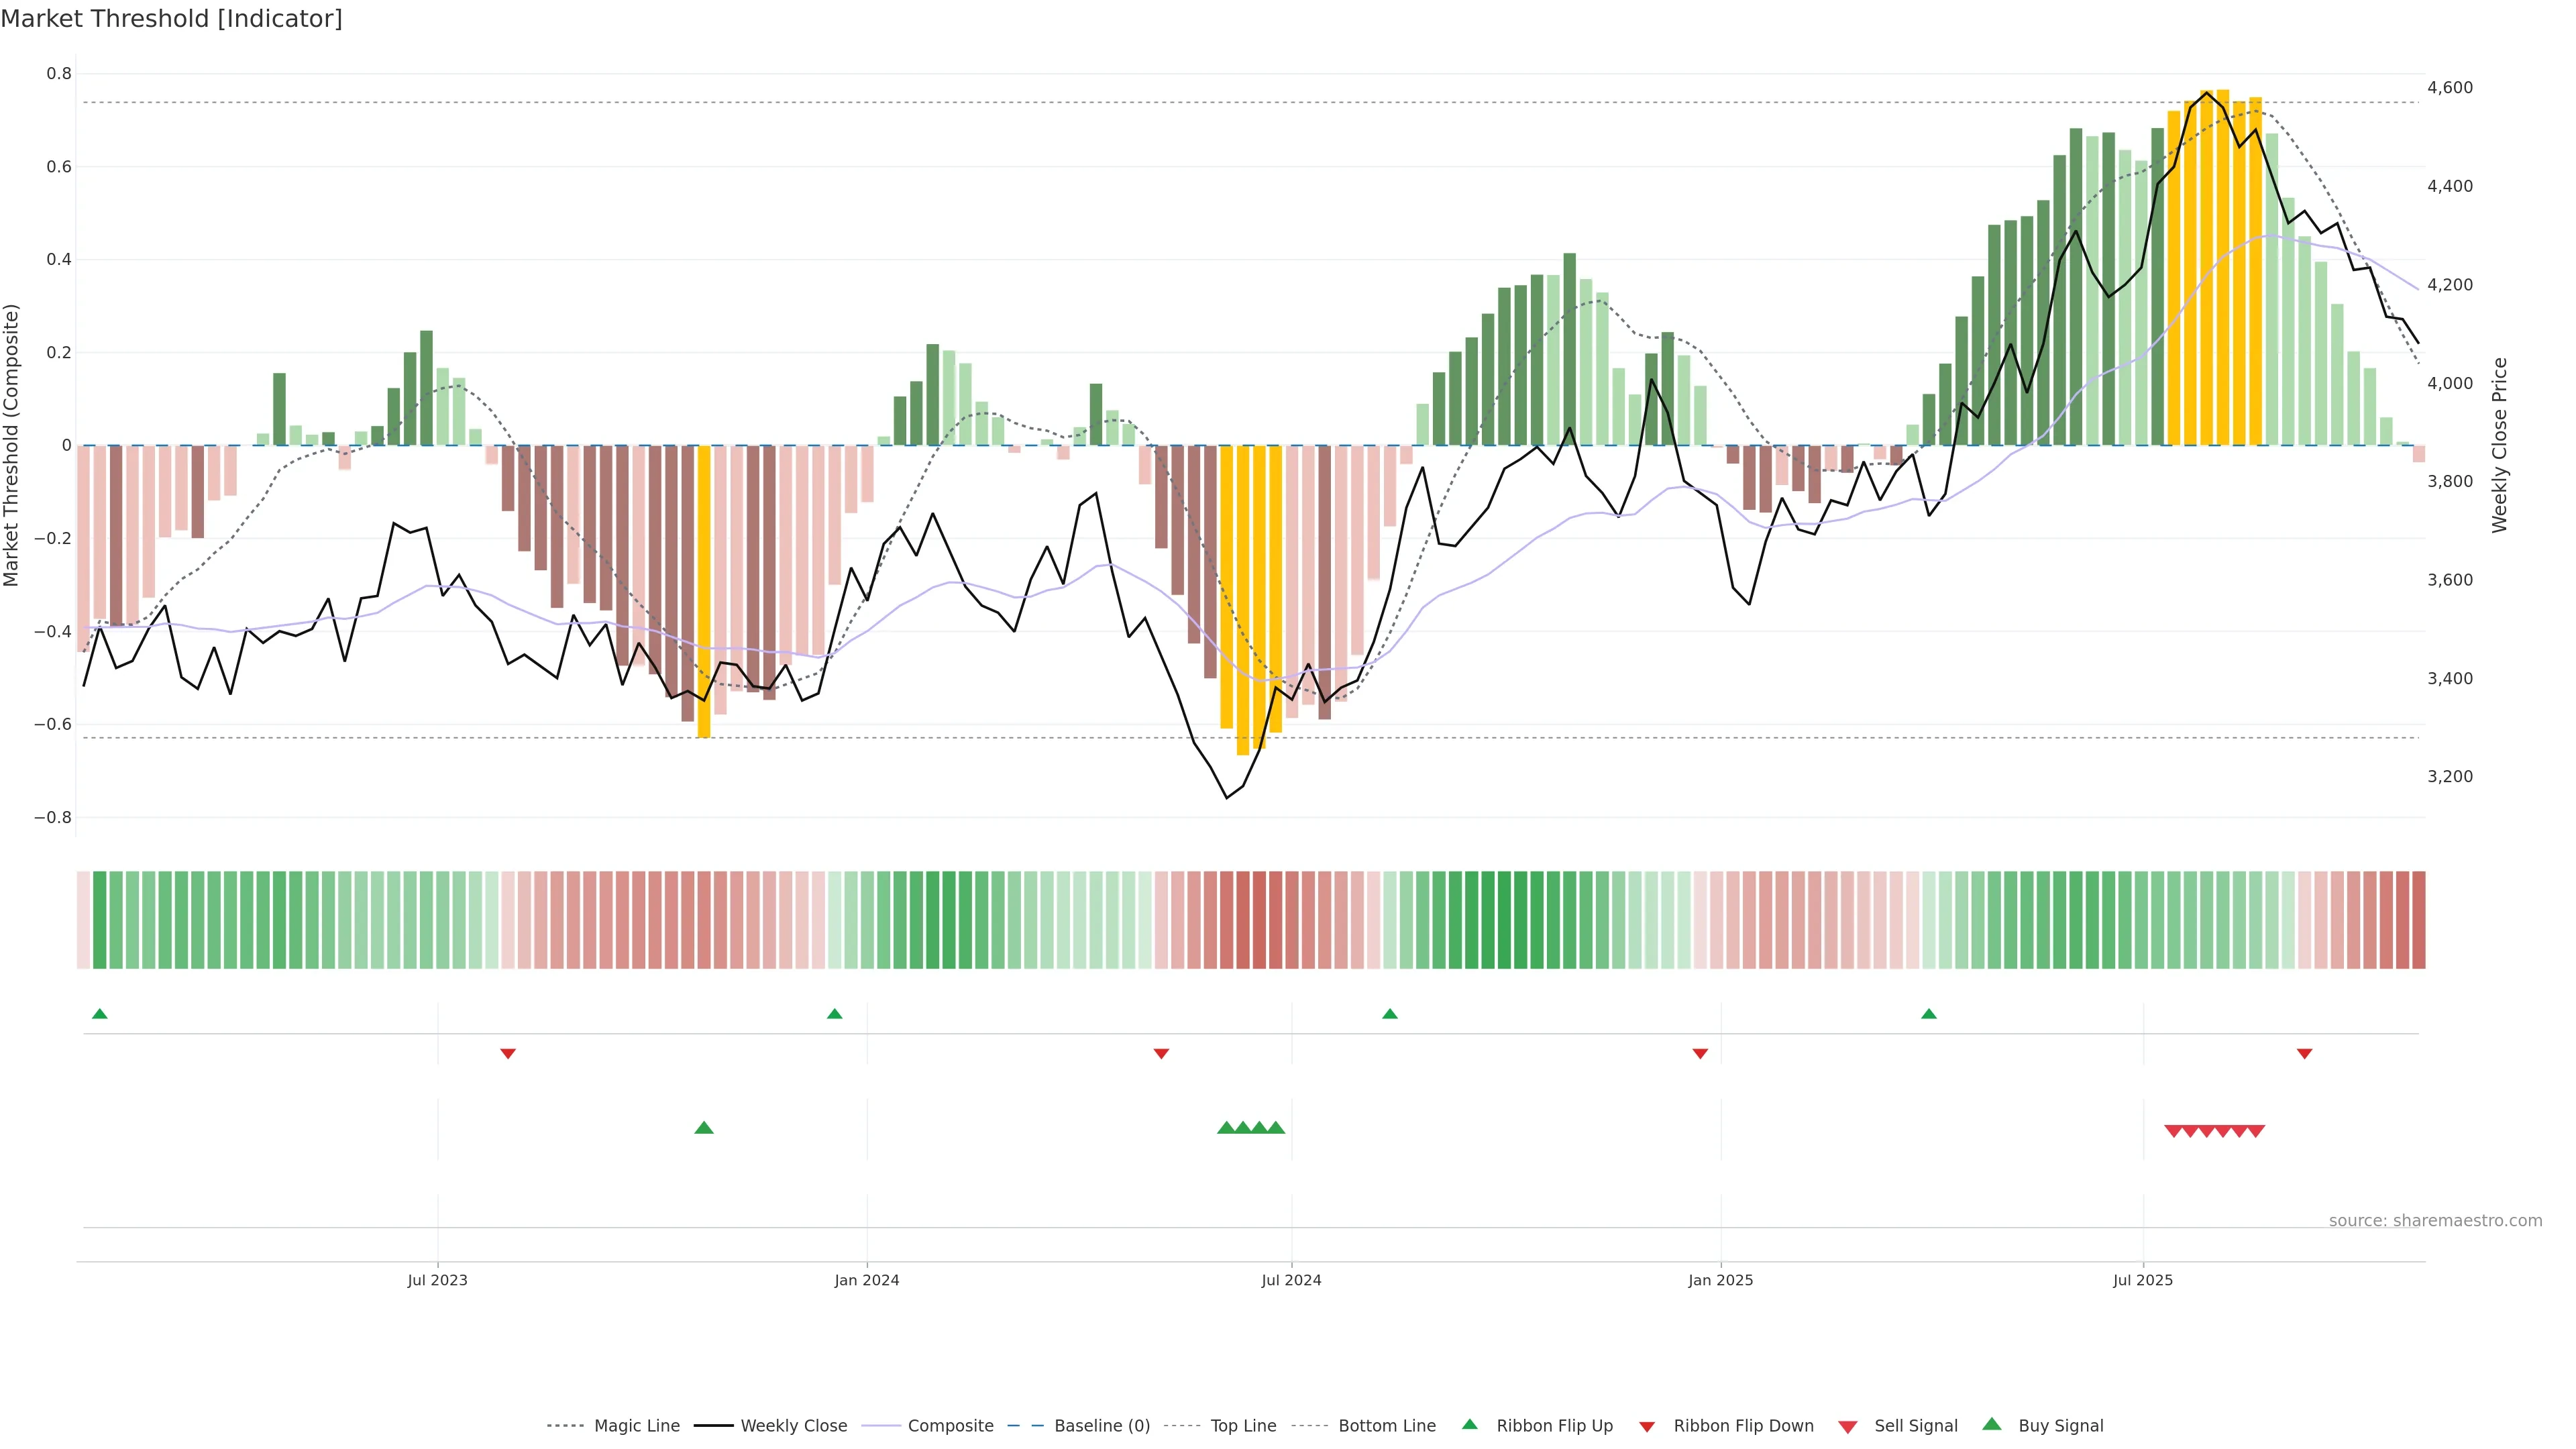Click the red ribbon flip down marker after Jul 2025
The height and width of the screenshot is (1449, 2576).
click(x=2304, y=1054)
